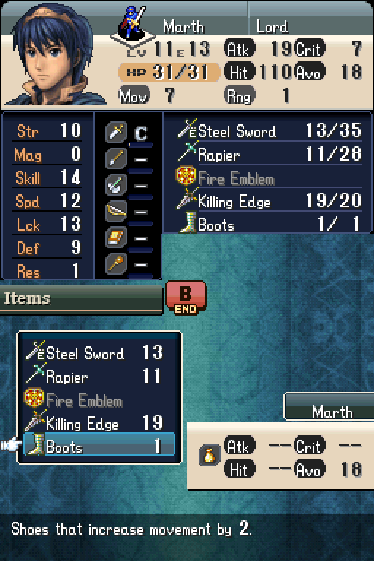Click the item pouch icon beside Atk
The width and height of the screenshot is (374, 561).
(x=209, y=456)
